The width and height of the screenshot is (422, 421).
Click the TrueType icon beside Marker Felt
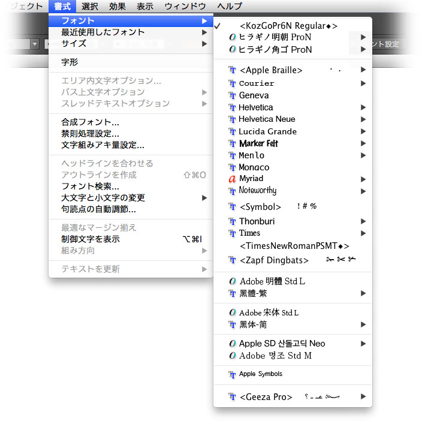232,143
